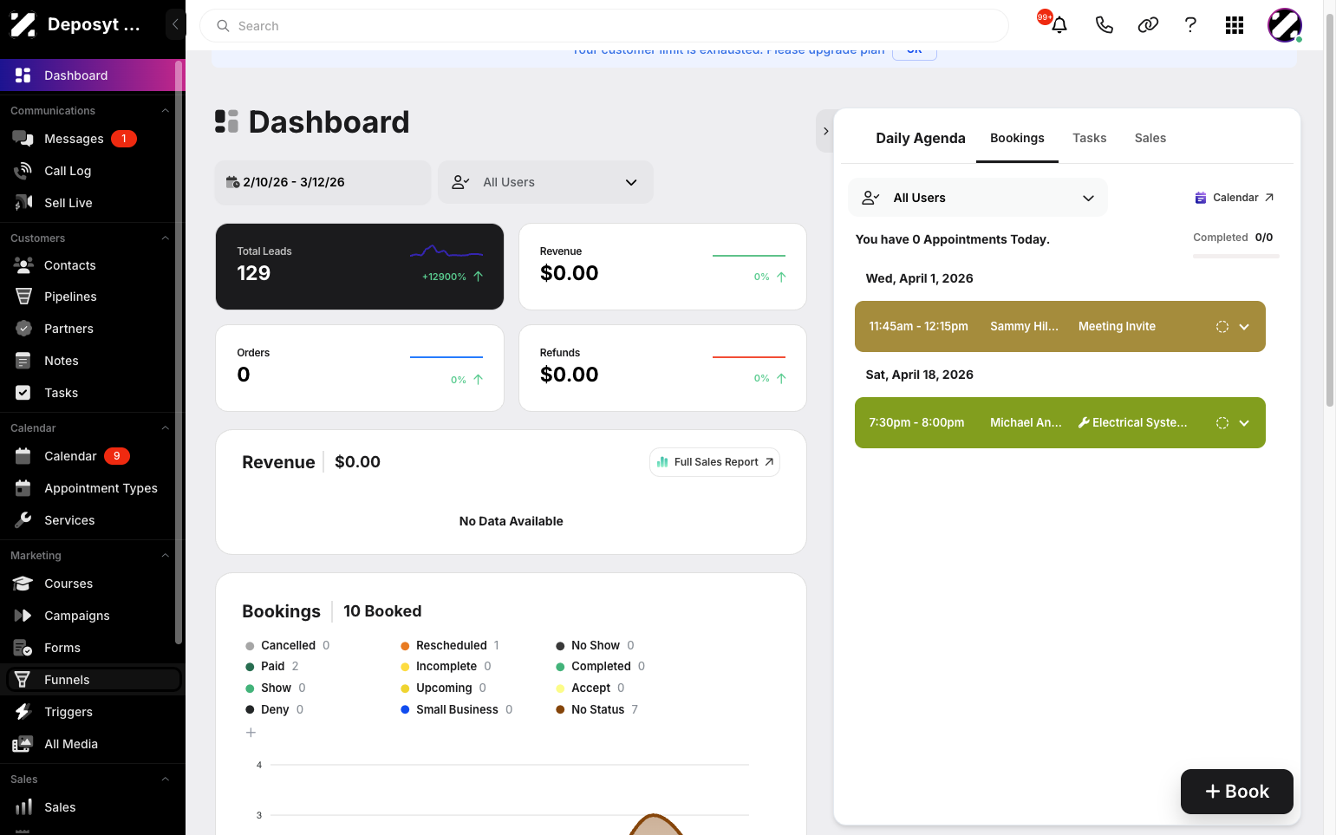Collapse the Customers sidebar section
This screenshot has width=1336, height=835.
tap(165, 238)
